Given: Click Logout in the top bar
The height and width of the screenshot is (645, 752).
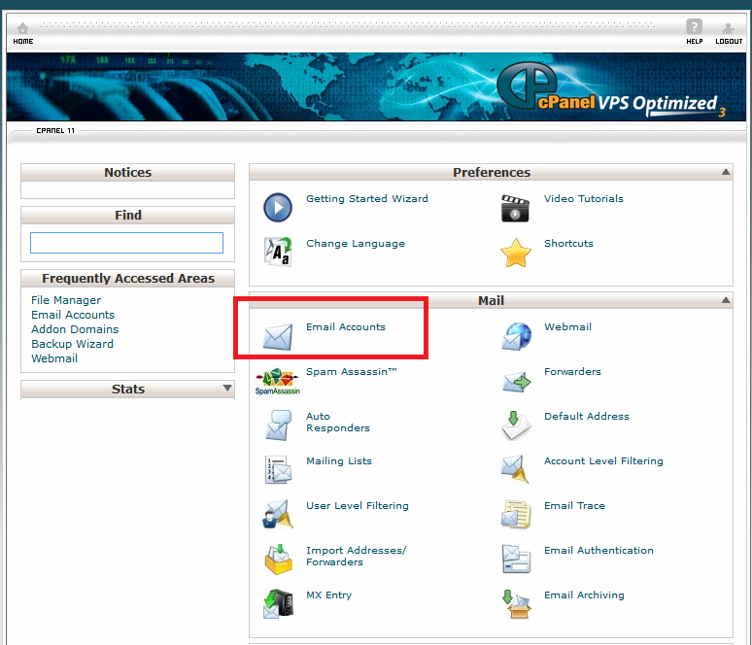Looking at the screenshot, I should pos(729,33).
